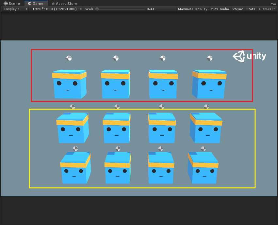This screenshot has height=225, width=278.
Task: Click the Unity logo watermark
Action: 249,56
